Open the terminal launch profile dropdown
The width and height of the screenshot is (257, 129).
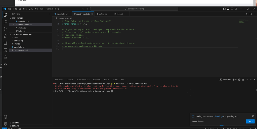click(x=236, y=80)
